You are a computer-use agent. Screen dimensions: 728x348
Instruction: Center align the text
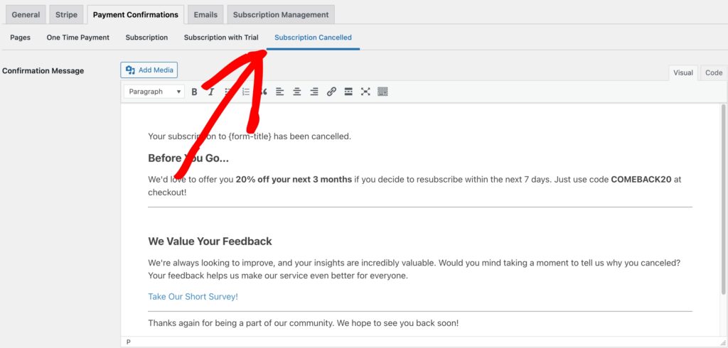click(x=296, y=92)
